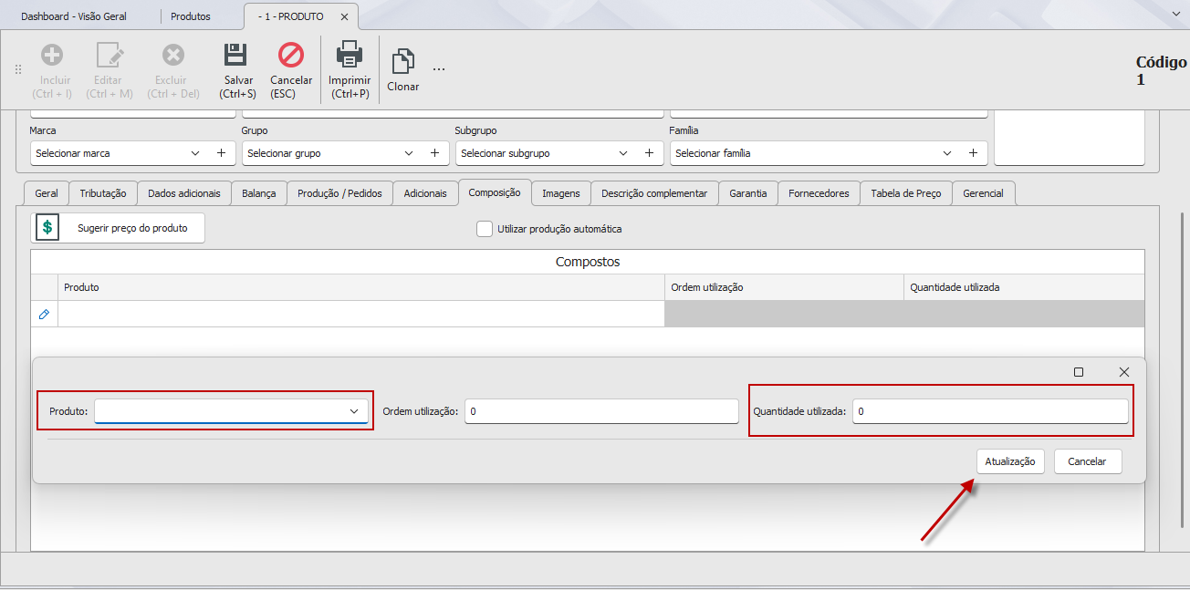This screenshot has width=1190, height=590.
Task: Close the composto edit dialog
Action: point(1124,372)
